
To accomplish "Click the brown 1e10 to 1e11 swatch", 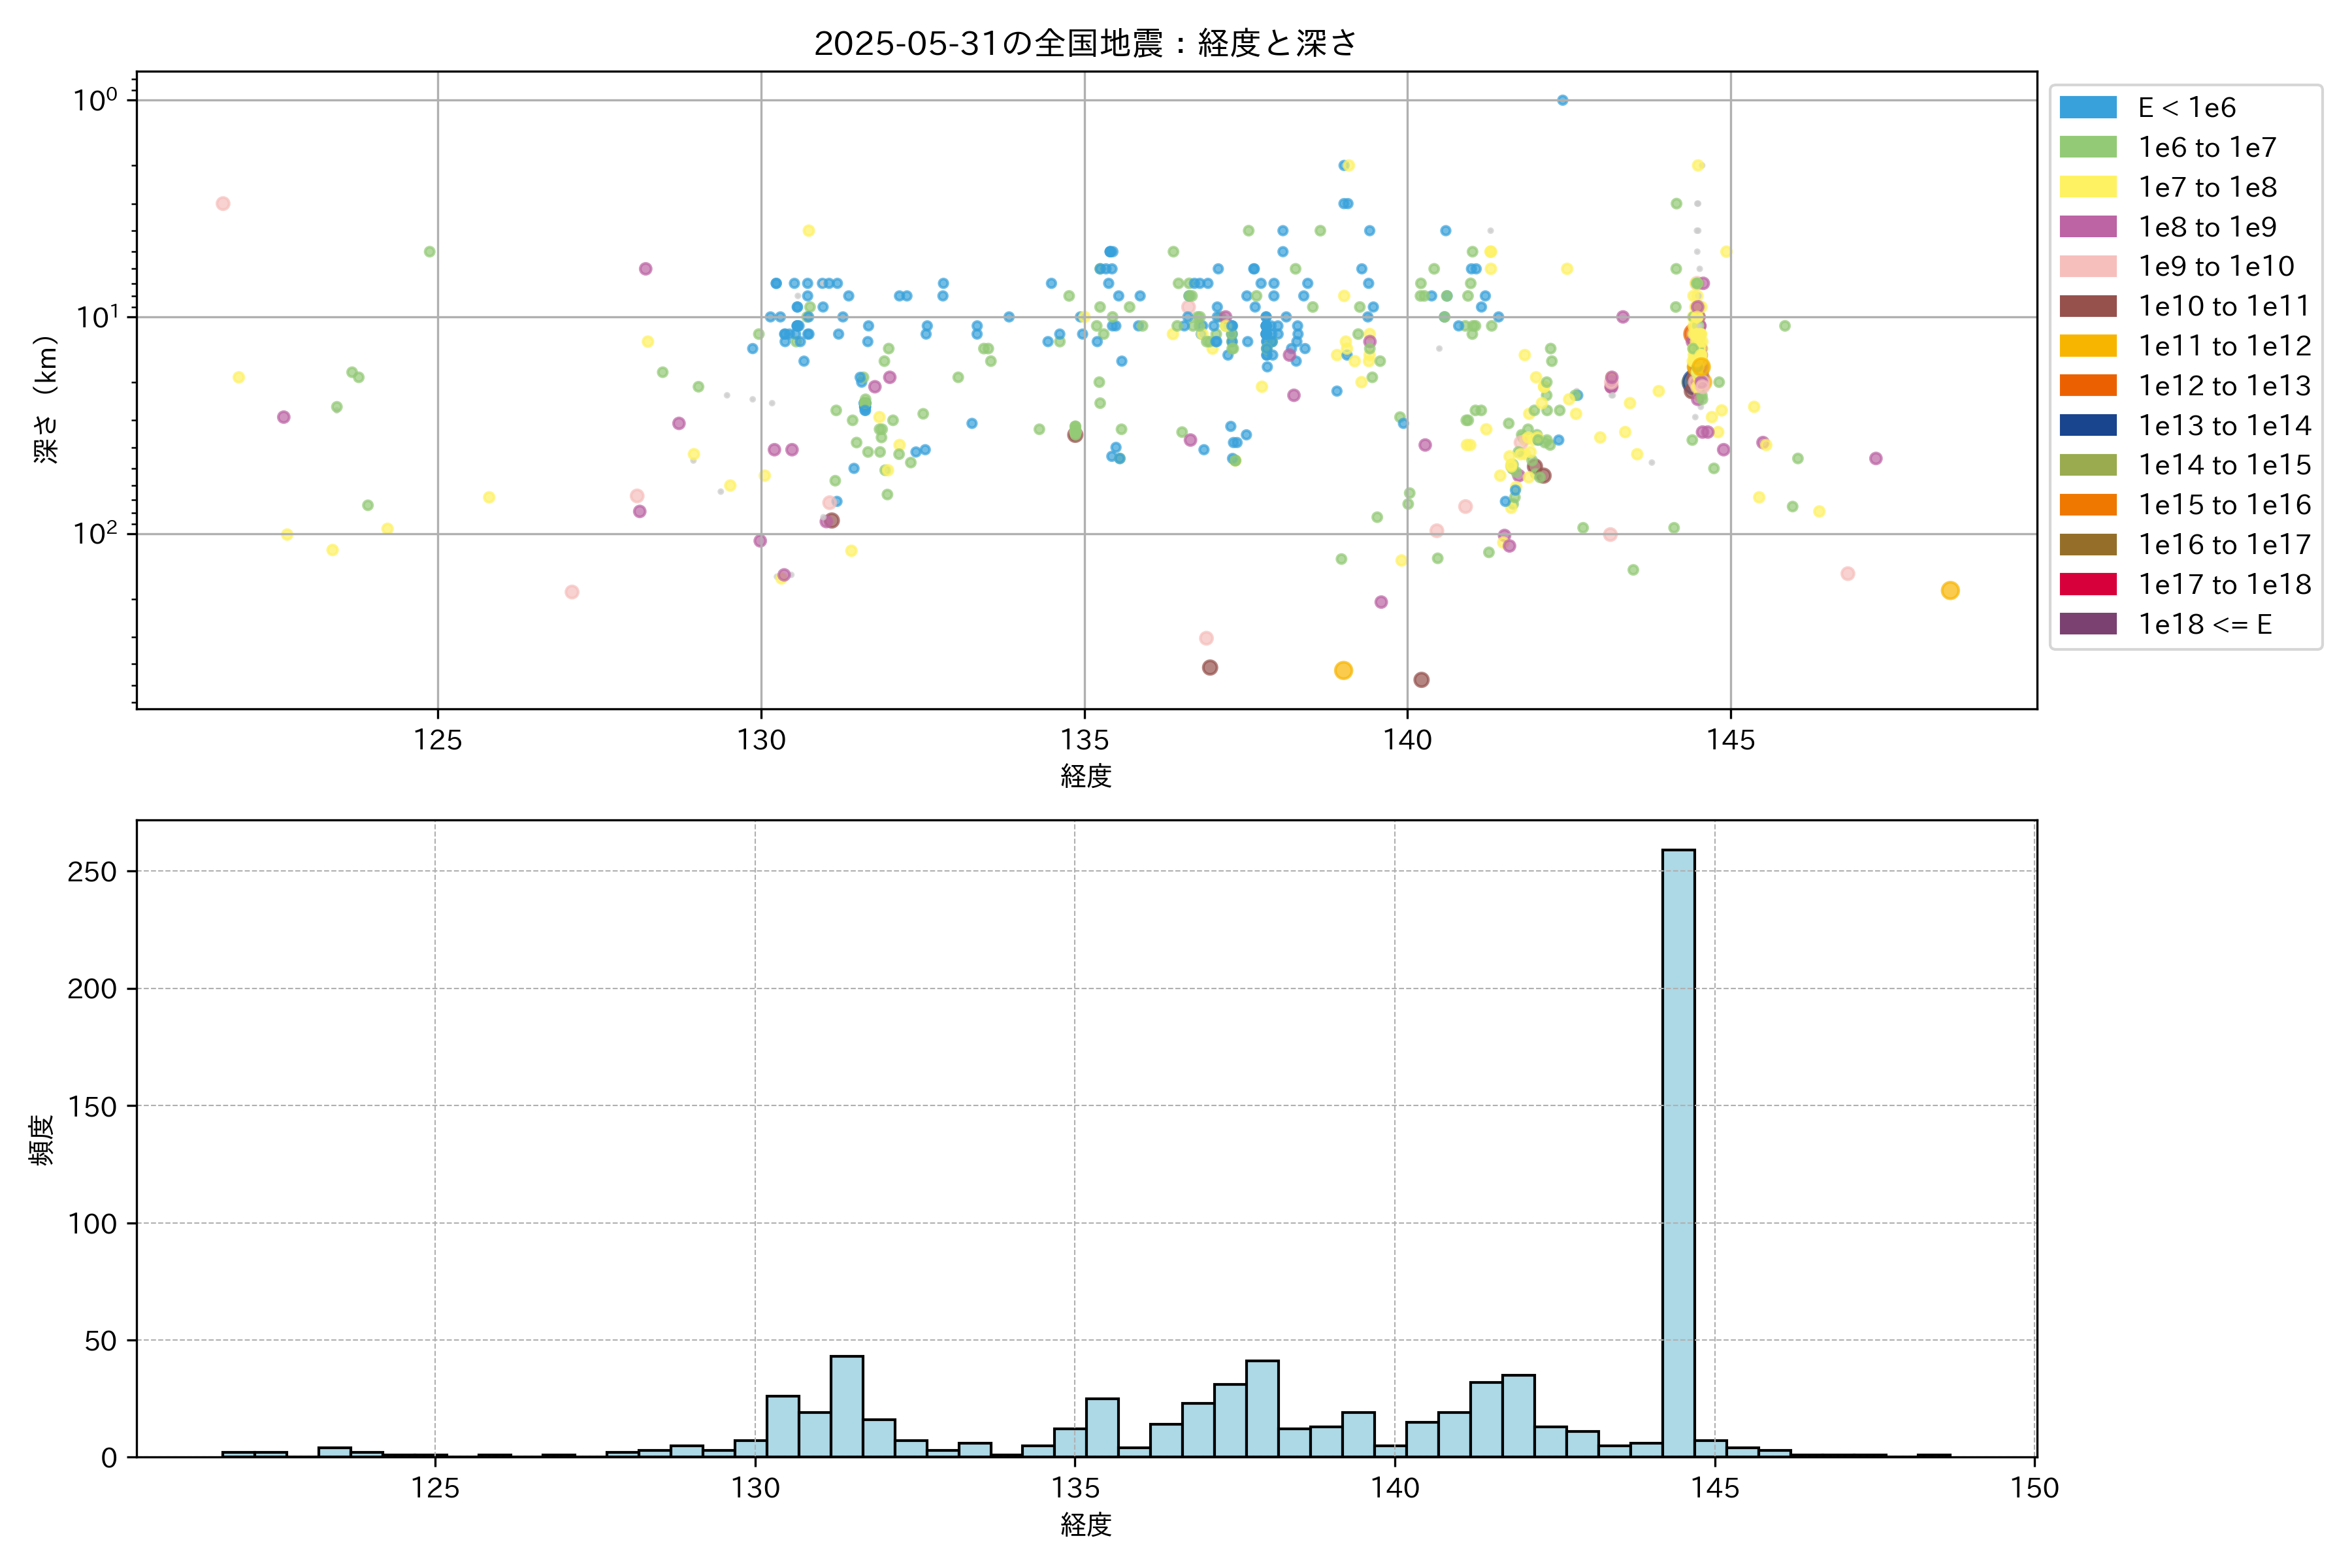I will [2087, 306].
